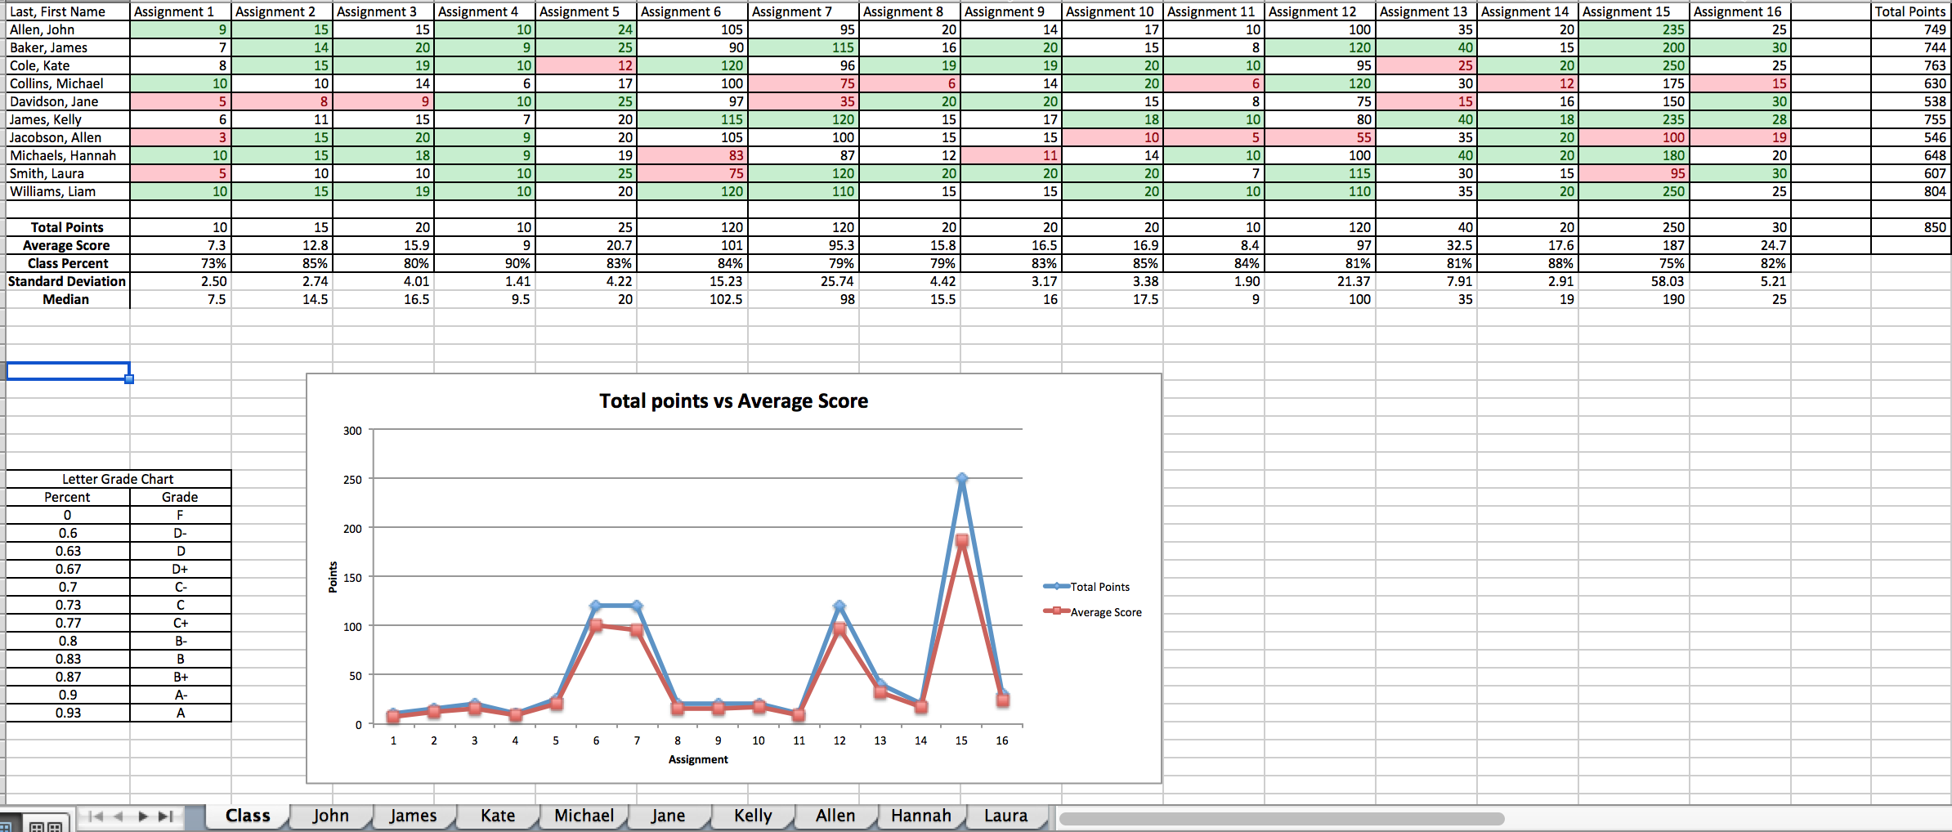Select Williams, Liam's Total Points cell
Viewport: 1952px width, 832px height.
pyautogui.click(x=1910, y=191)
